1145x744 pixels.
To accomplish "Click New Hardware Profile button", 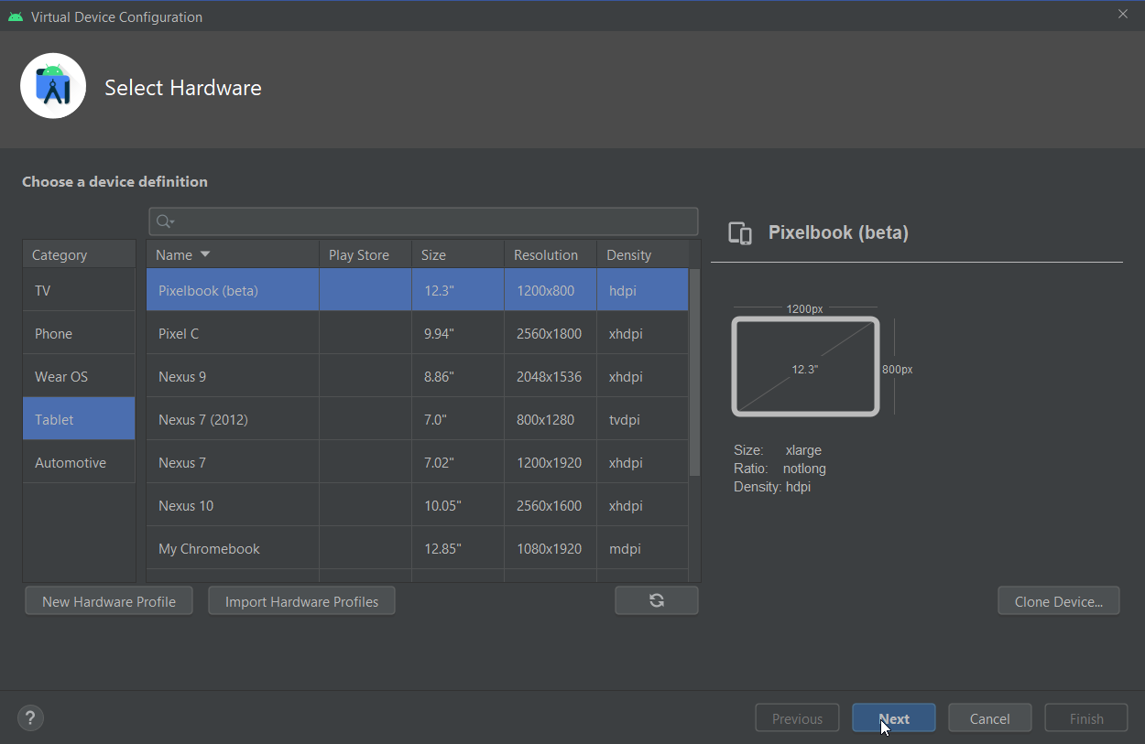I will [109, 601].
